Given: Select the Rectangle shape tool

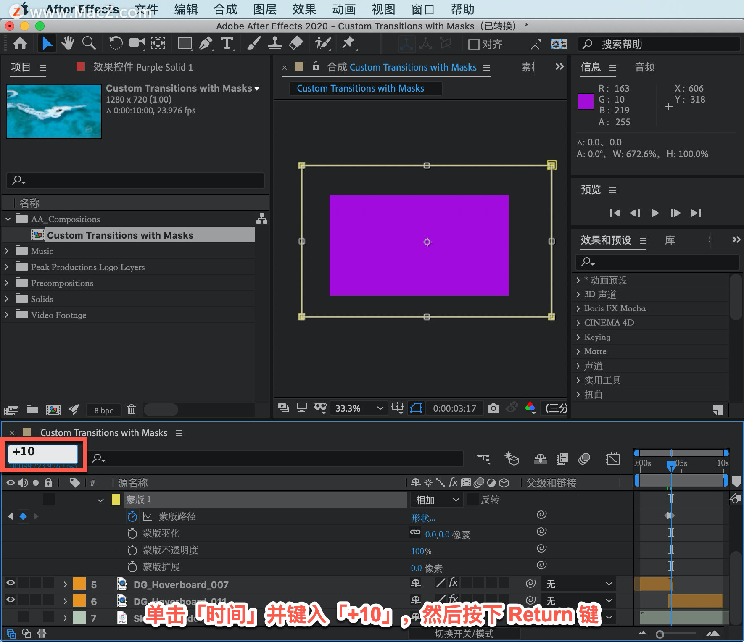Looking at the screenshot, I should click(185, 44).
